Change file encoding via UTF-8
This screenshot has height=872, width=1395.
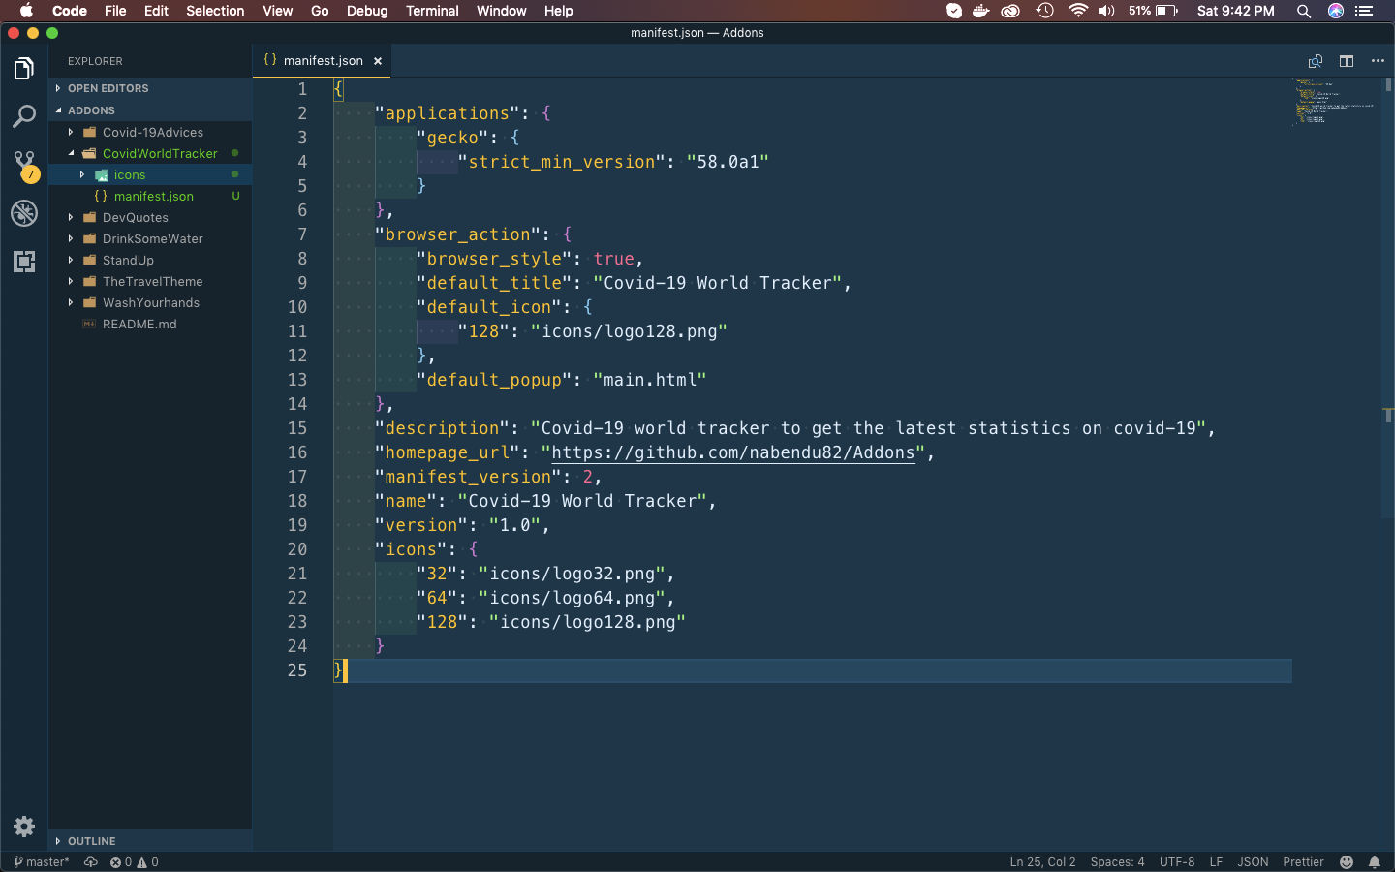click(1177, 862)
